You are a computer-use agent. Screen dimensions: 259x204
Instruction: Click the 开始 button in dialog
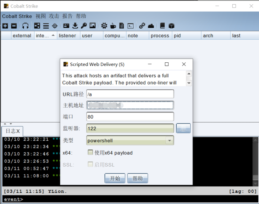(x=115, y=178)
